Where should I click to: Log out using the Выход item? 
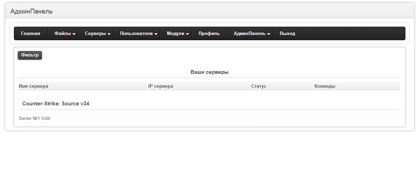point(287,34)
